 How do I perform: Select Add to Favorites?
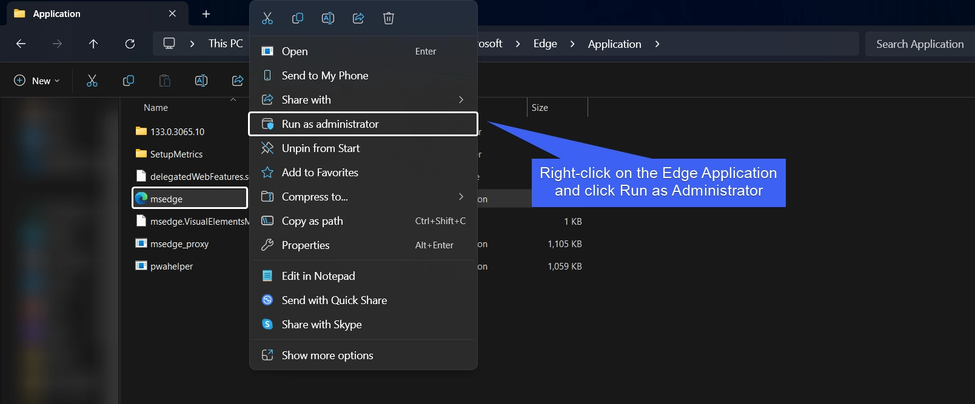[363, 173]
